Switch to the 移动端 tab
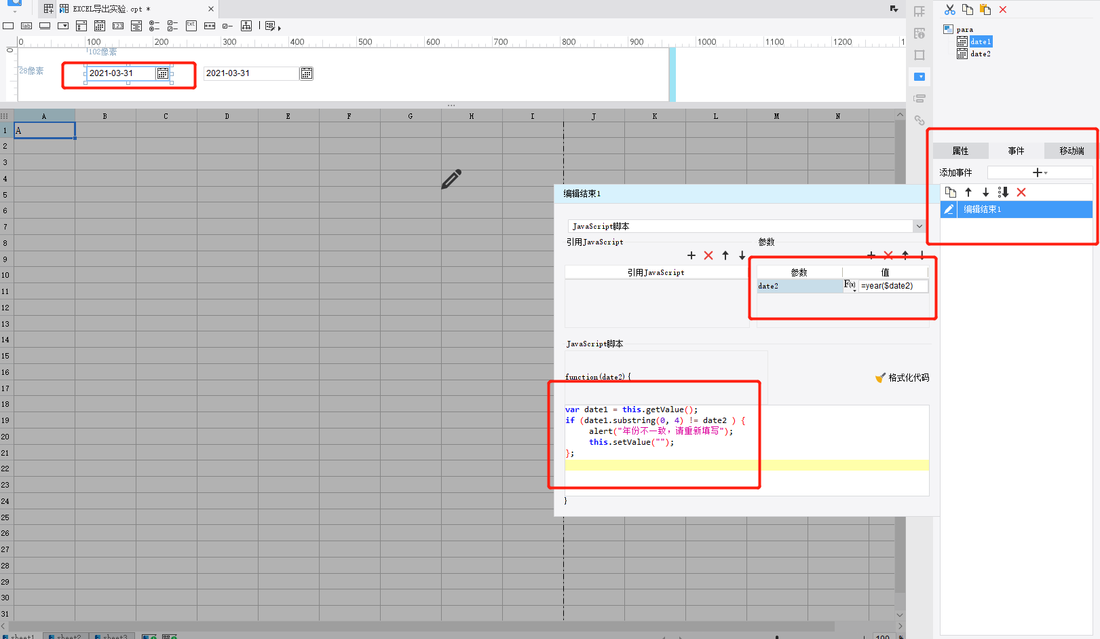The height and width of the screenshot is (639, 1100). coord(1071,151)
